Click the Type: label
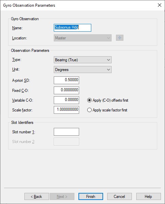This screenshot has height=204, width=165. coord(17,60)
